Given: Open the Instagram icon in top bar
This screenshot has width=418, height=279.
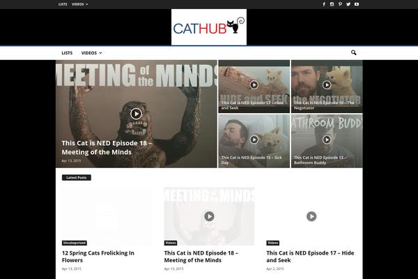Looking at the screenshot, I should (332, 4).
